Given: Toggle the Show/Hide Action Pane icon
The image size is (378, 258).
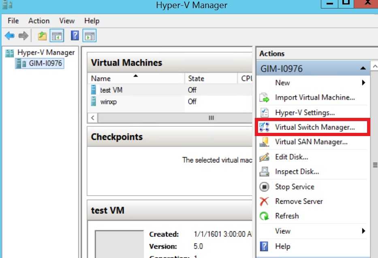Looking at the screenshot, I should click(x=89, y=36).
